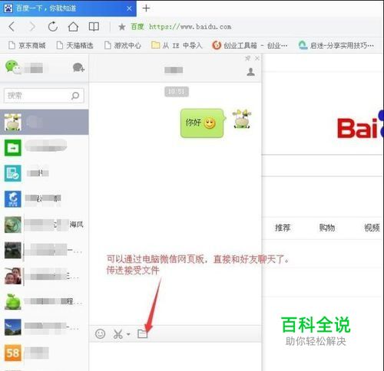
Task: Close the 百度一下 tab
Action: point(129,8)
